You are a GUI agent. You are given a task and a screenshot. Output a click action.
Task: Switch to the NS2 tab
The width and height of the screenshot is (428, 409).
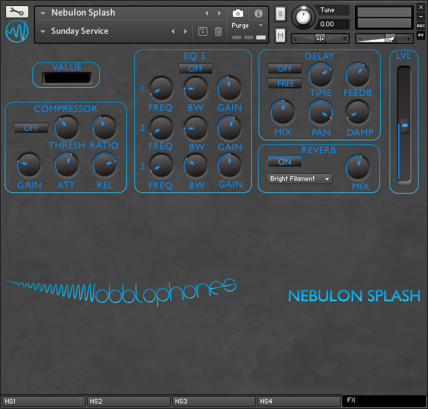point(129,402)
